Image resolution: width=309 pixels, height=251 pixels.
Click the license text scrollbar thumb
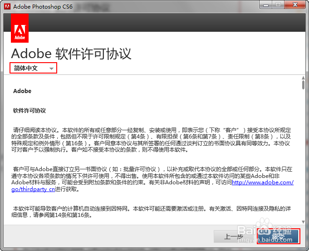point(303,85)
